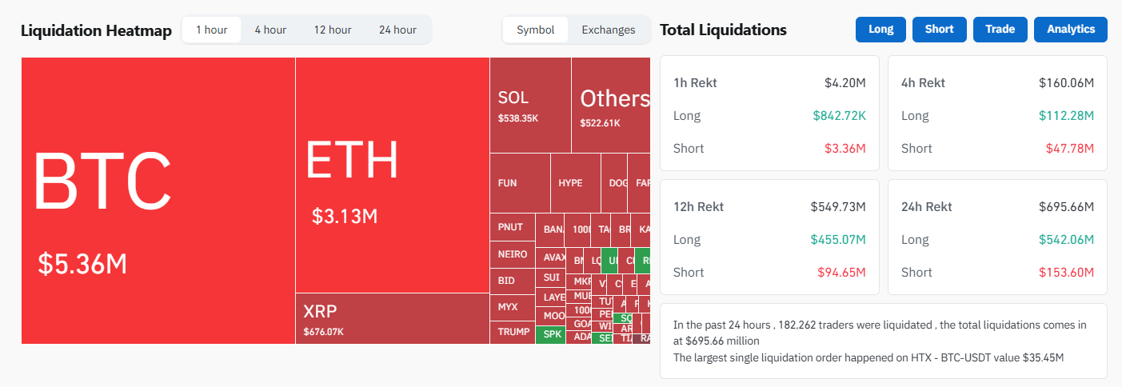
Task: Open the Trade button
Action: coord(1000,29)
